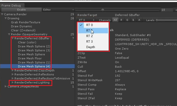Select Depth in the render target list
Image resolution: width=177 pixels, height=106 pixels.
click(90, 47)
